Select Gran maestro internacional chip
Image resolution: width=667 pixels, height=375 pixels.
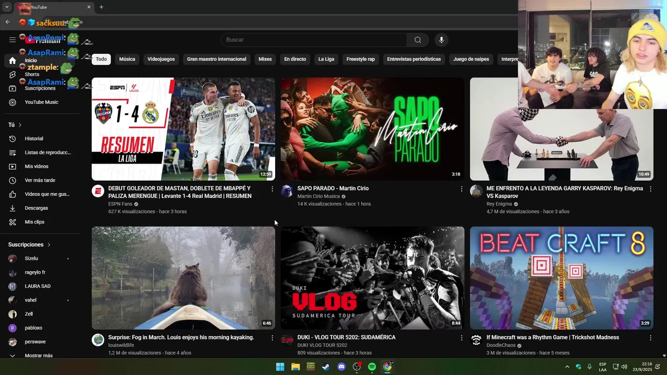pyautogui.click(x=217, y=59)
